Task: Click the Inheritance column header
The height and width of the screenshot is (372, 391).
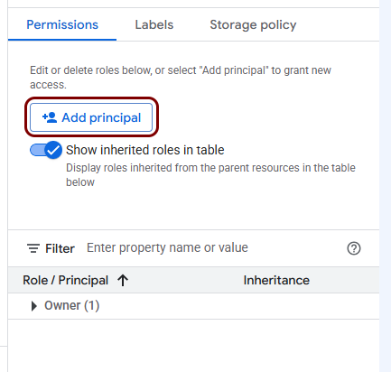Action: click(x=276, y=281)
